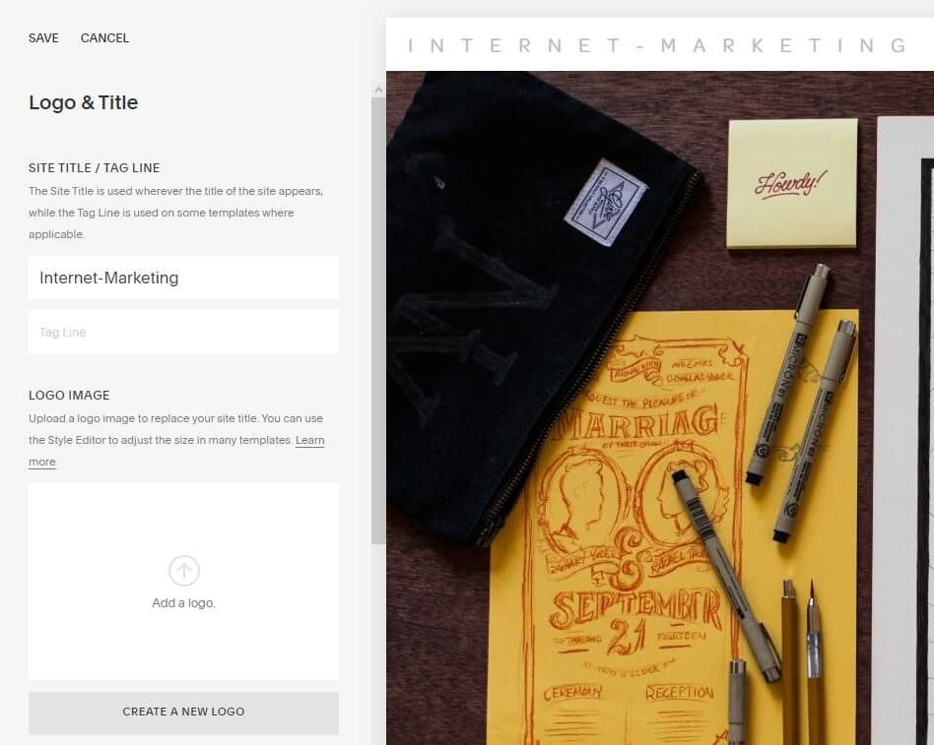Click the panel's vertical scrollbar thumb
The height and width of the screenshot is (745, 934).
click(x=378, y=322)
